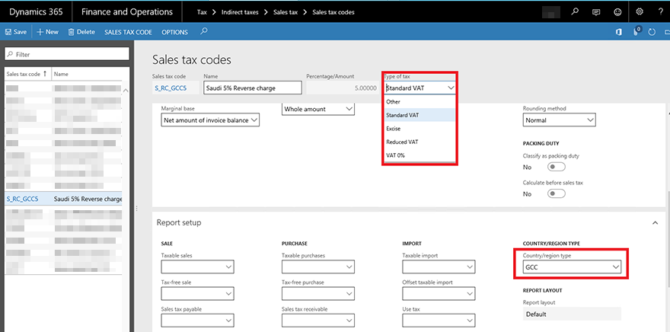Viewport: 670px width, 332px height.
Task: Refresh the page with circular arrow
Action: pos(652,32)
